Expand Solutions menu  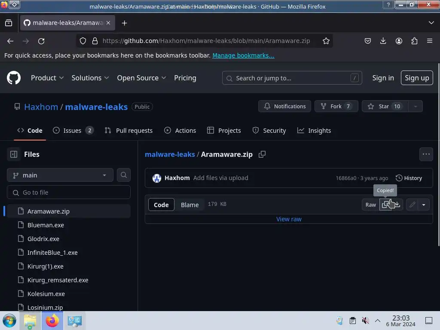(x=90, y=78)
